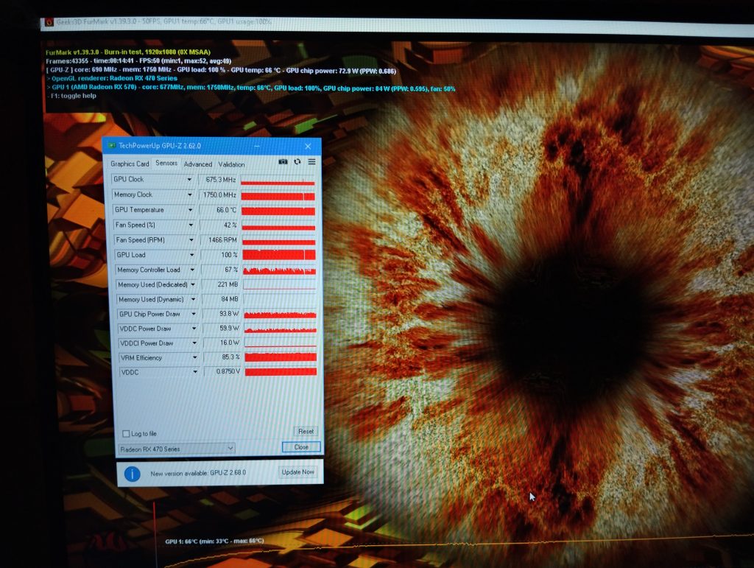Switch to the Graphics Card tab

(130, 164)
